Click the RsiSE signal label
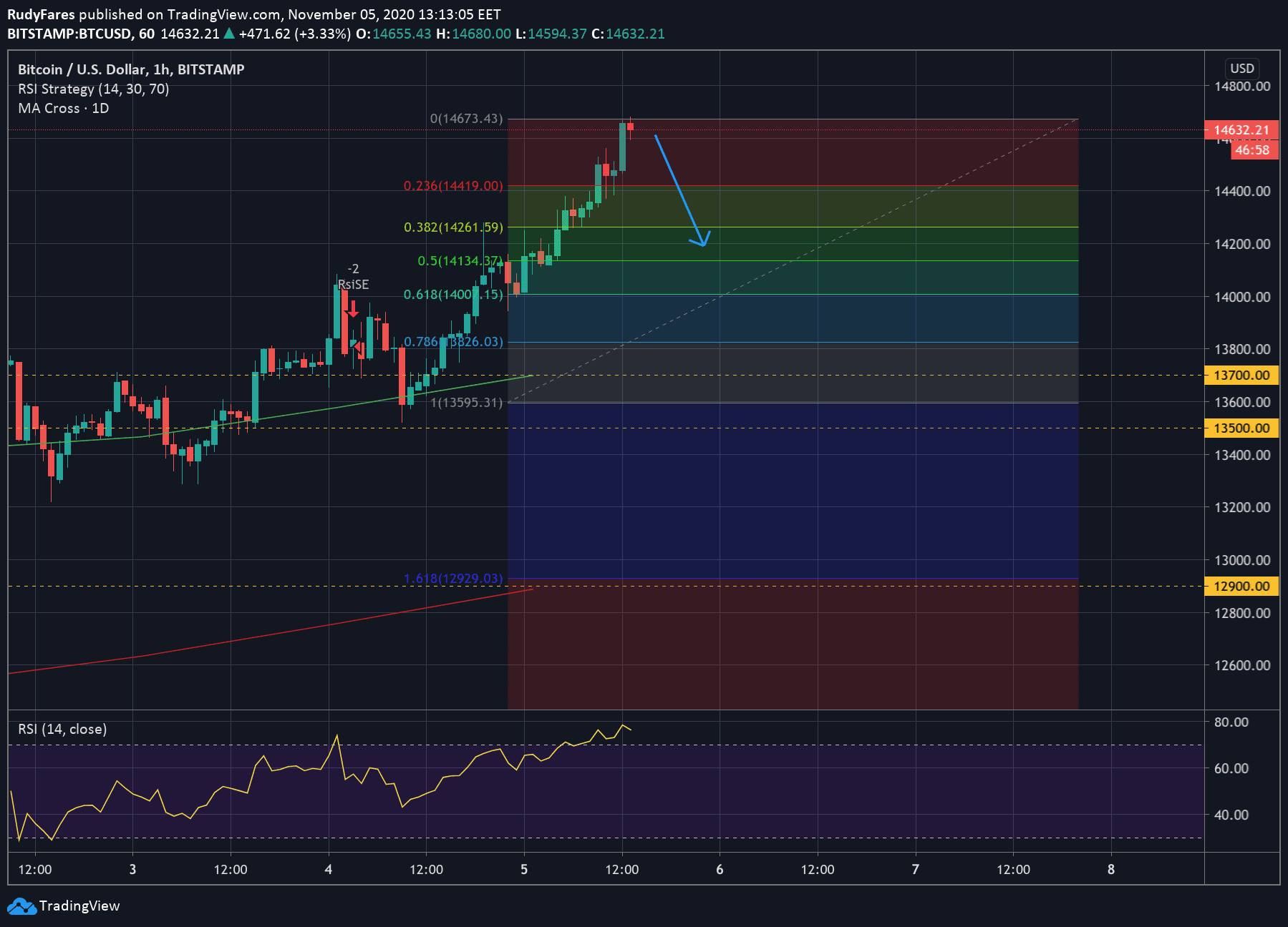The width and height of the screenshot is (1288, 927). tap(354, 285)
